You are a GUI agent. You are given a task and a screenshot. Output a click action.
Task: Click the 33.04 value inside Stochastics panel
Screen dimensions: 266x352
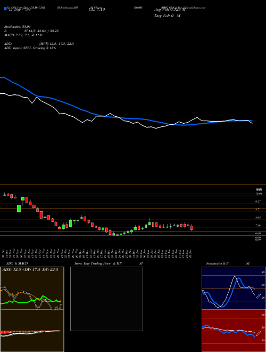(258, 296)
